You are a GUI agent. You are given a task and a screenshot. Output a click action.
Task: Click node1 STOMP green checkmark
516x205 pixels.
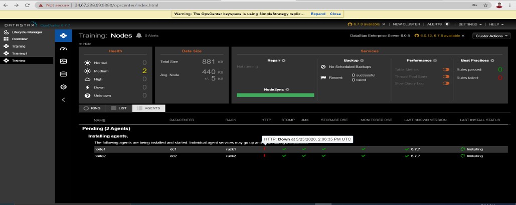pos(284,149)
